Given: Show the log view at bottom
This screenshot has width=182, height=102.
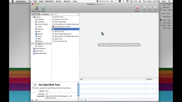Looking at the screenshot, I should [81, 100].
